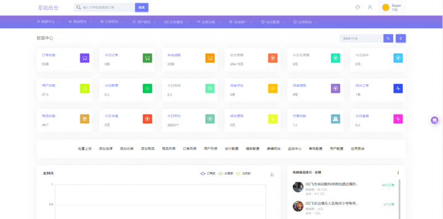Click the chart download icon
Viewport: 443px width, 219px height.
coord(272,174)
